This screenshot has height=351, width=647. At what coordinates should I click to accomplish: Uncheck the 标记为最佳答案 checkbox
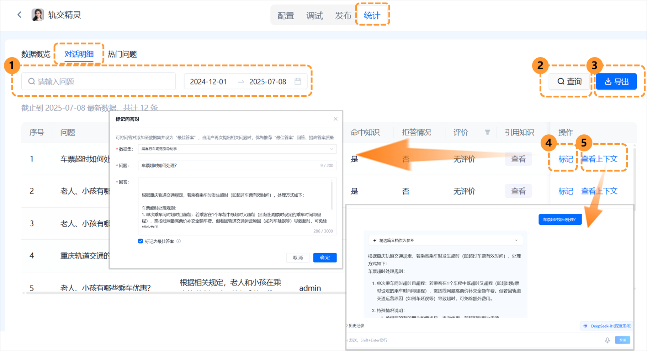tap(140, 241)
